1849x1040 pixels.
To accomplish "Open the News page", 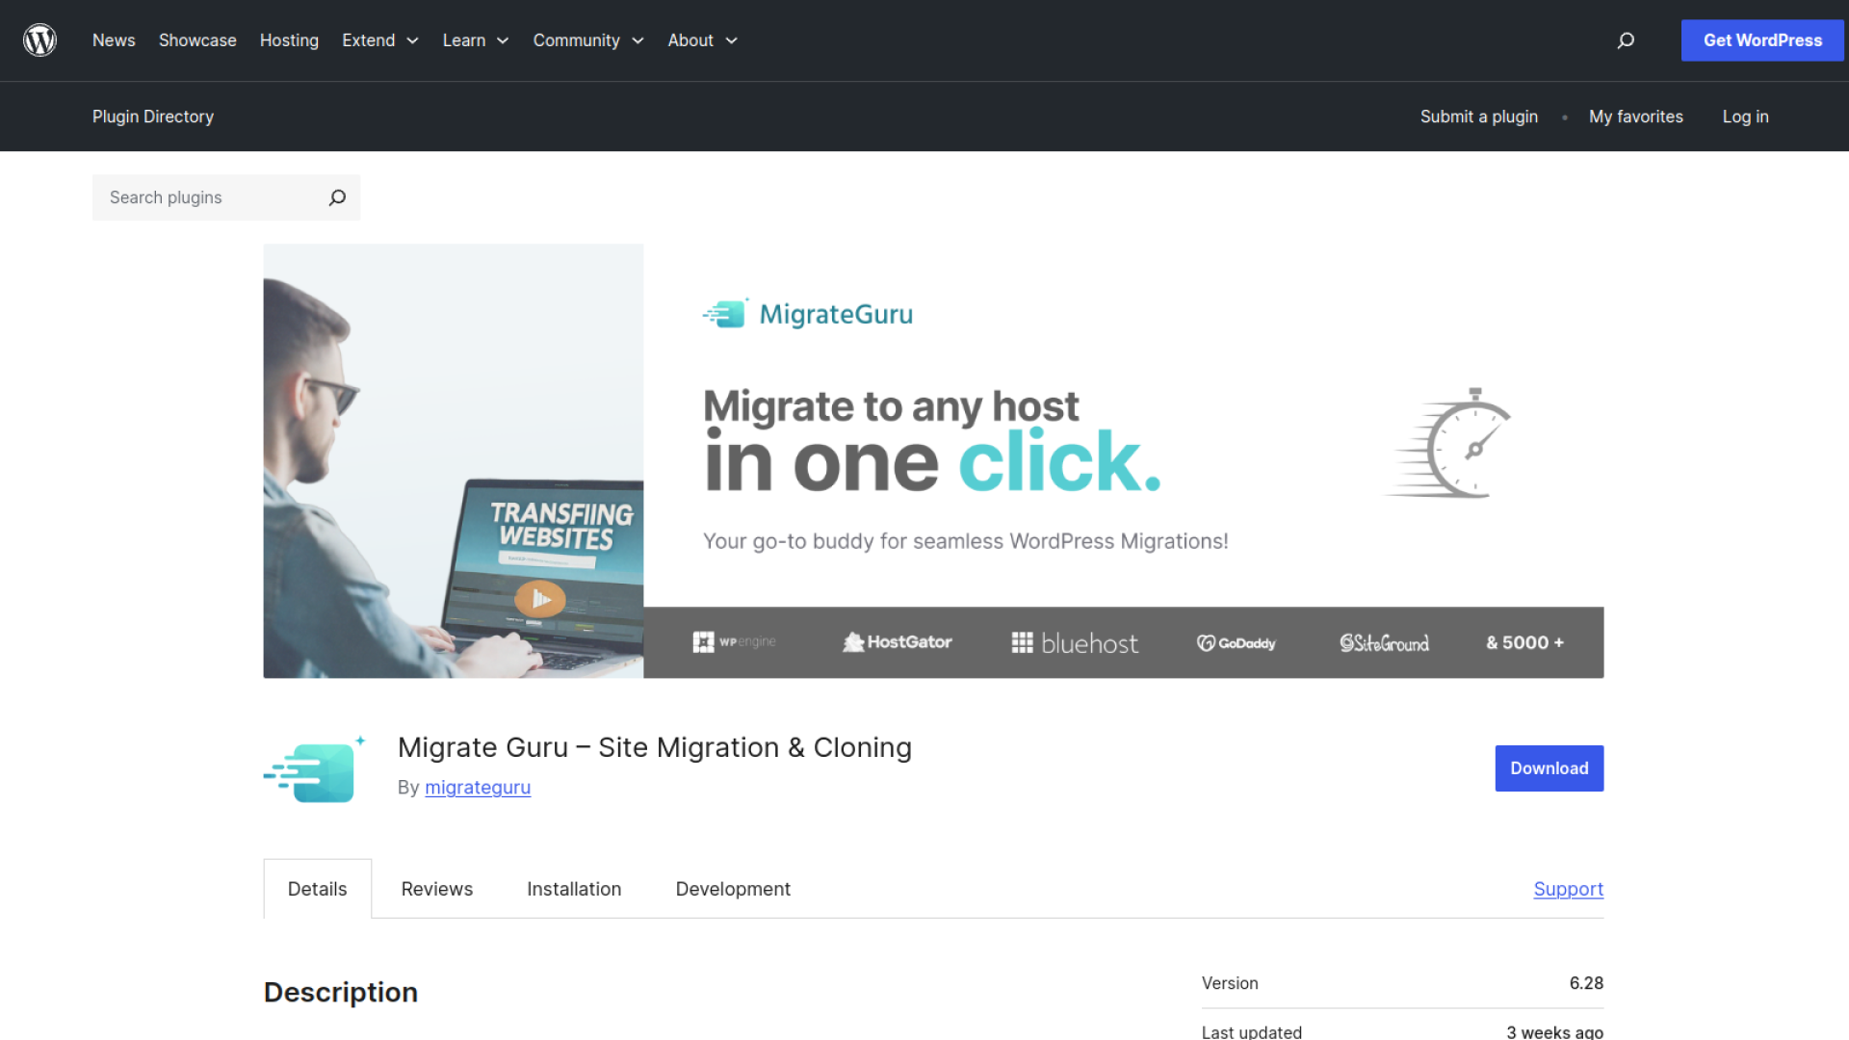I will click(114, 40).
